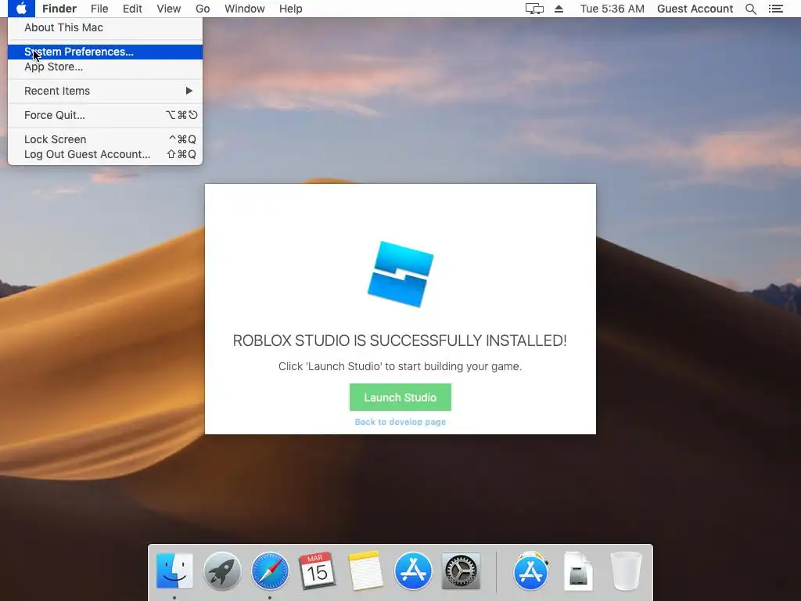Follow Back to develop page link

point(400,422)
